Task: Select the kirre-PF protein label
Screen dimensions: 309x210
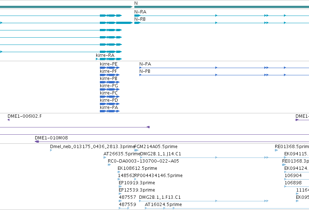Action: 109,71
